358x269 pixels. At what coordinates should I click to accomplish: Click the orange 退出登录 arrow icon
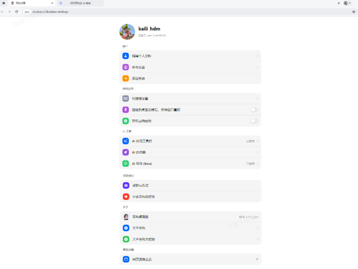click(126, 78)
